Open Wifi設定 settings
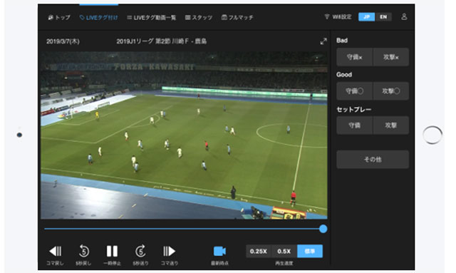Screen dimensions: 456x273 (x=338, y=17)
